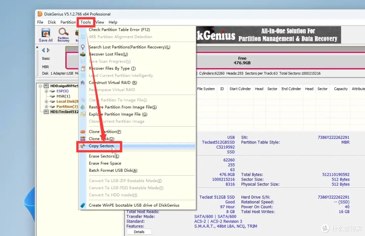Select MSR(1) in the disk tree
This screenshot has width=365, height=236.
[63, 96]
